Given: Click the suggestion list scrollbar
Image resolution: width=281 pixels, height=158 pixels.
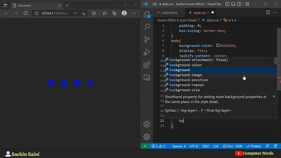Looking at the screenshot, I should tap(275, 61).
